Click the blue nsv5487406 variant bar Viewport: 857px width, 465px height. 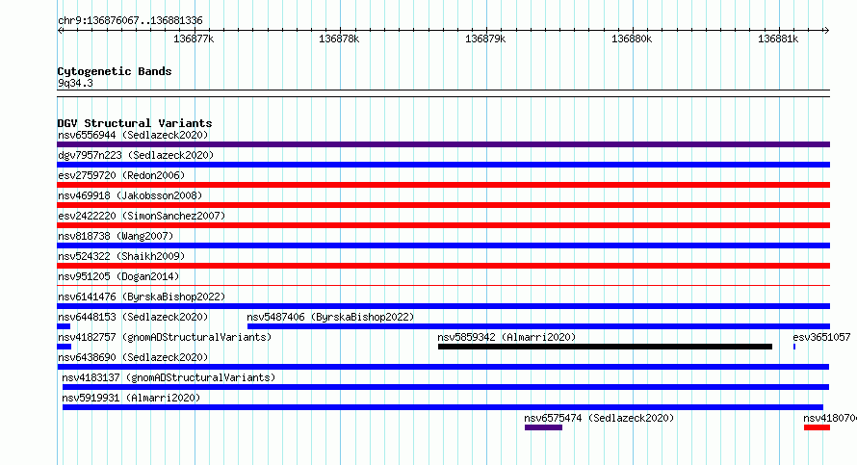(x=538, y=326)
